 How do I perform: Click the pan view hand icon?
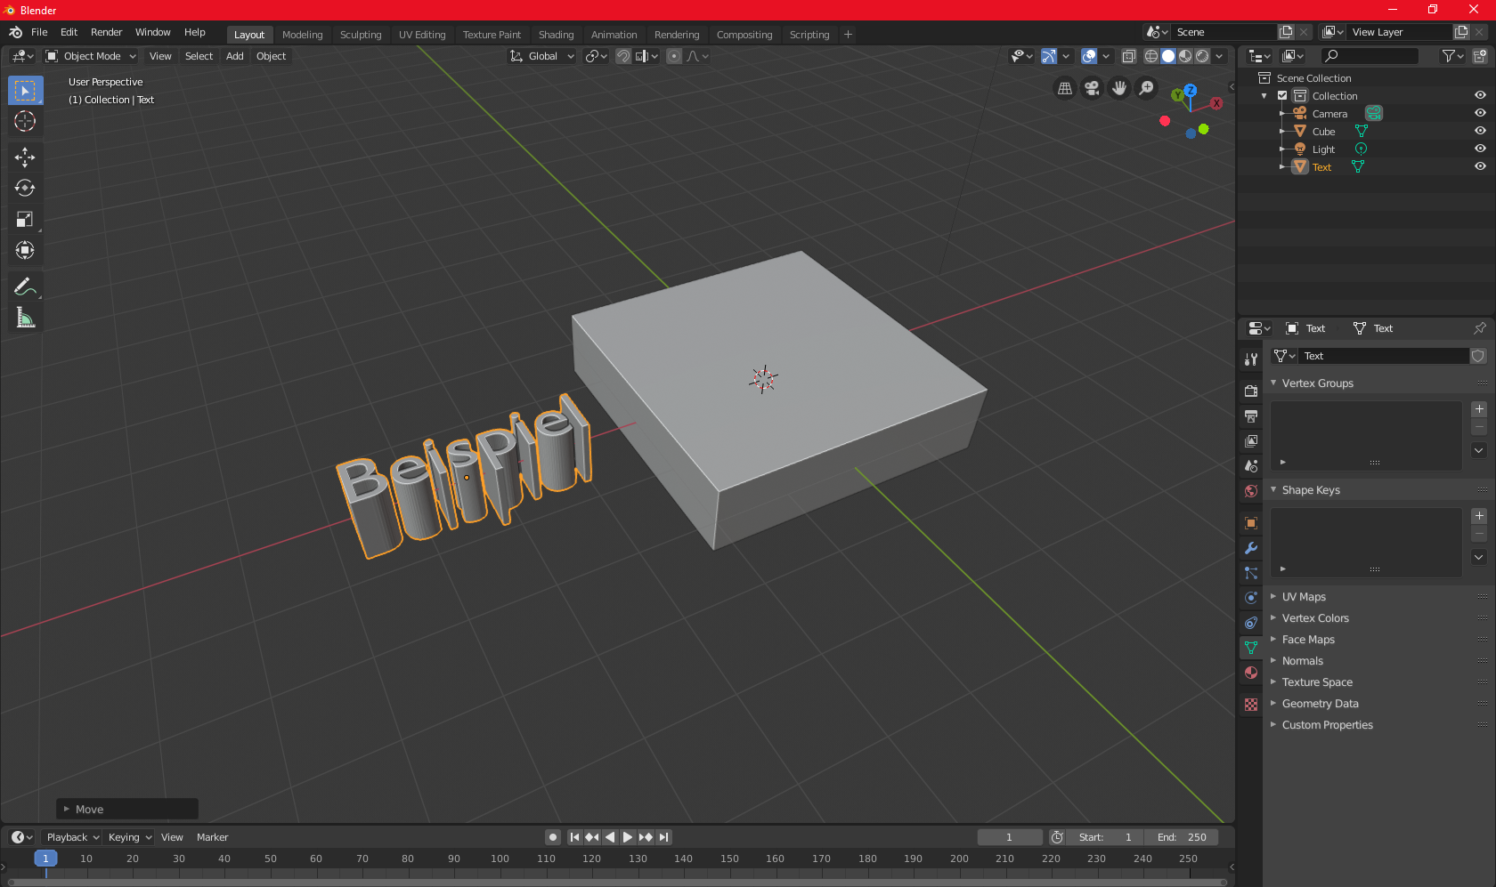[x=1119, y=88]
